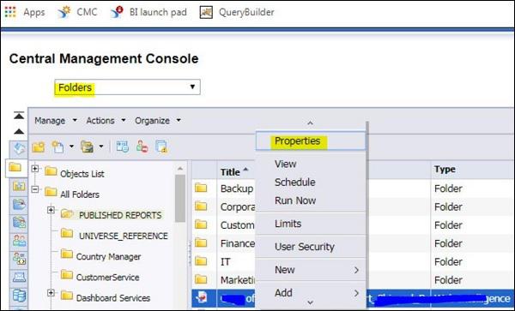The width and height of the screenshot is (515, 311).
Task: Sort by the Title column header
Action: pyautogui.click(x=234, y=171)
